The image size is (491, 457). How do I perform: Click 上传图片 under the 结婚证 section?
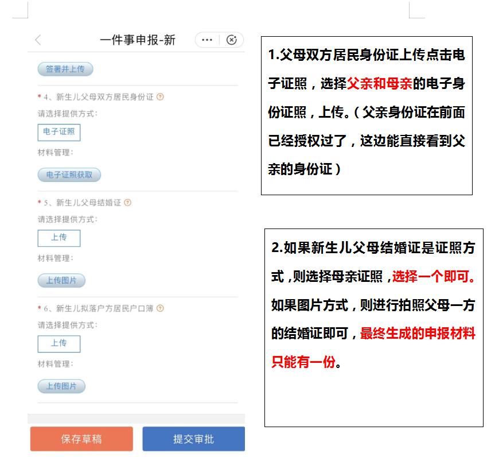click(x=61, y=281)
